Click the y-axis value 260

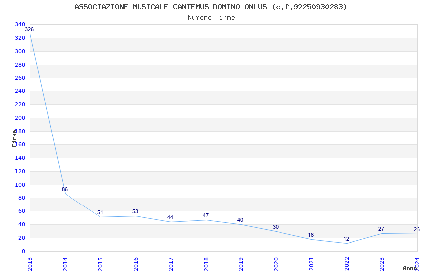pyautogui.click(x=20, y=78)
